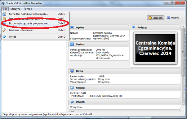
Task: Click the details pane scroll down arrow
Action: coord(183,110)
